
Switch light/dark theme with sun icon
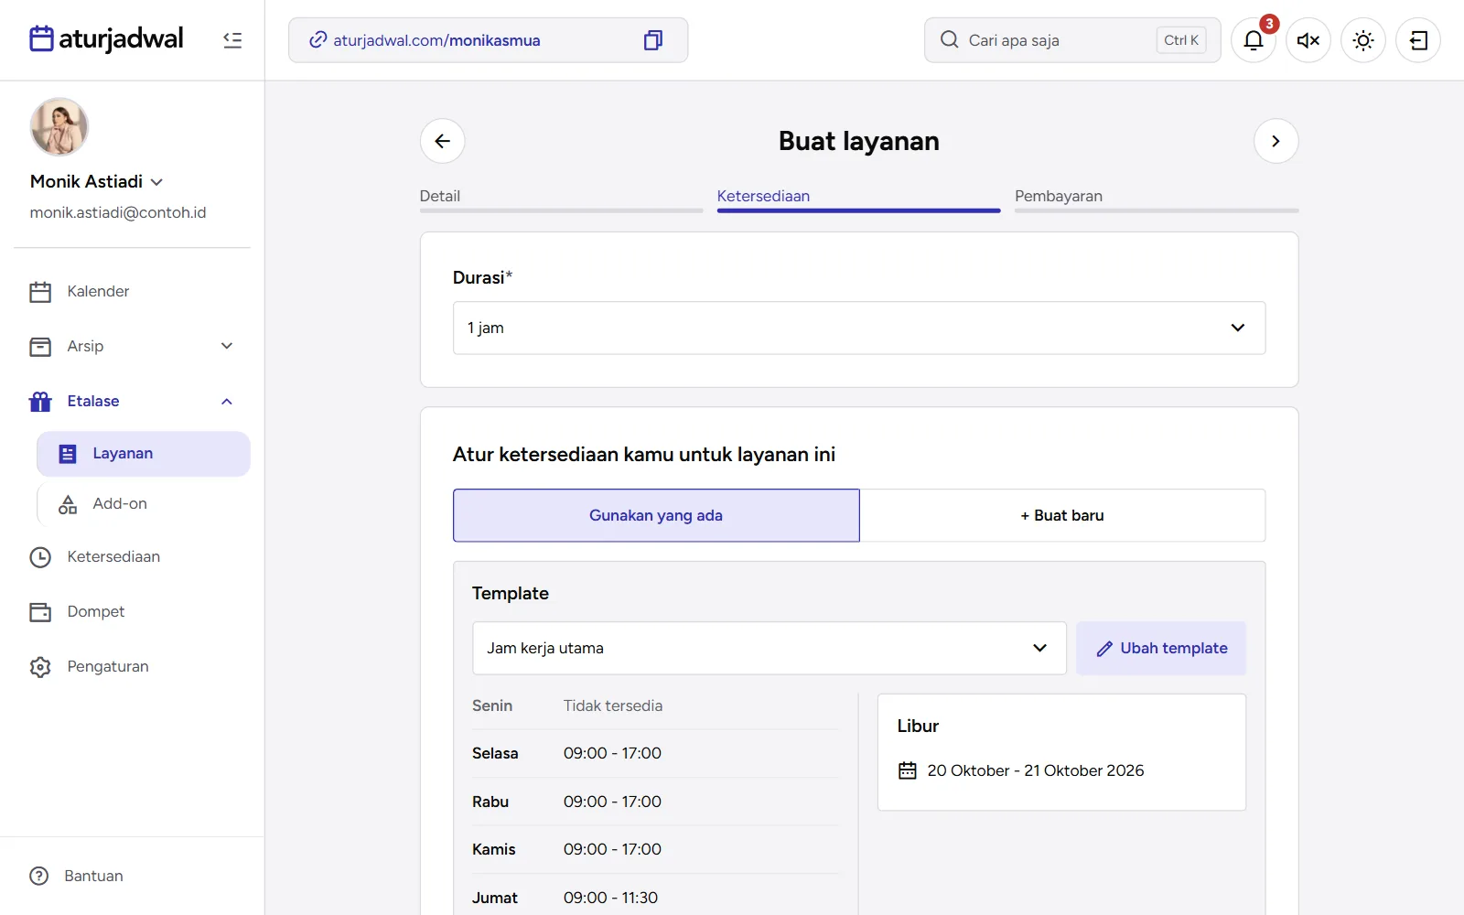coord(1363,40)
